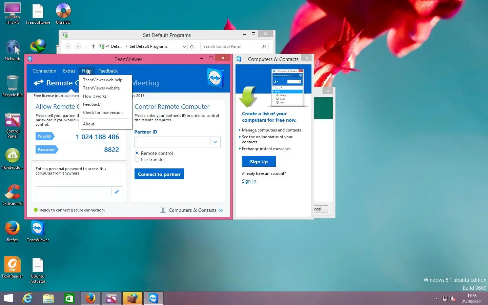Open This PC desktop icon

[13, 14]
